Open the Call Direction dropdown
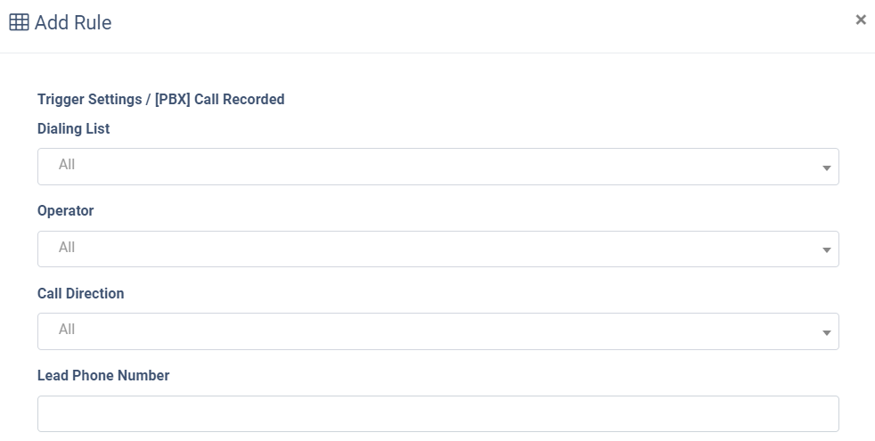This screenshot has height=441, width=875. tap(438, 331)
